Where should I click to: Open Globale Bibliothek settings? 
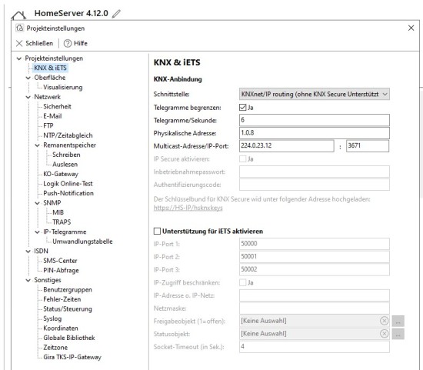point(69,338)
